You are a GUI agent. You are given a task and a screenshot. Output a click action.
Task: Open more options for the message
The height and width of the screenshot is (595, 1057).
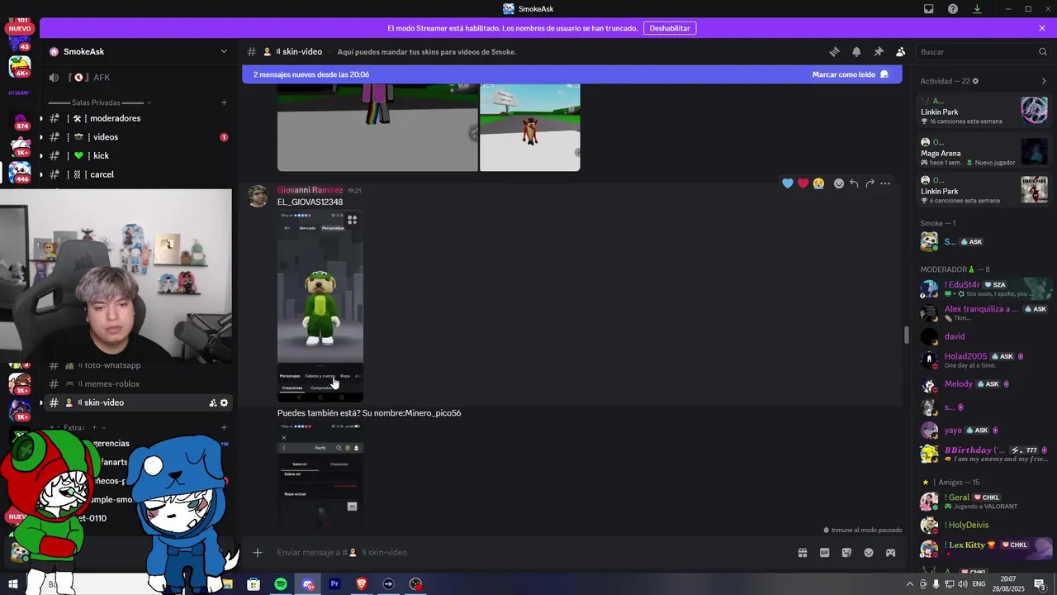pos(885,183)
